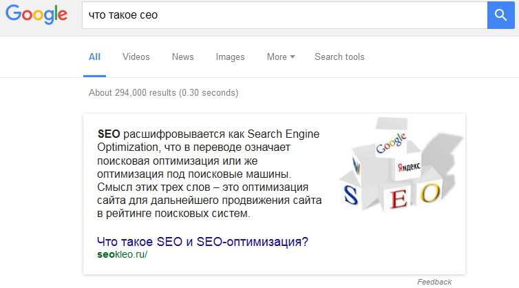The image size is (519, 288).
Task: Open 'Что такое SEO и SEO-оптимизация?' link
Action: 203,242
